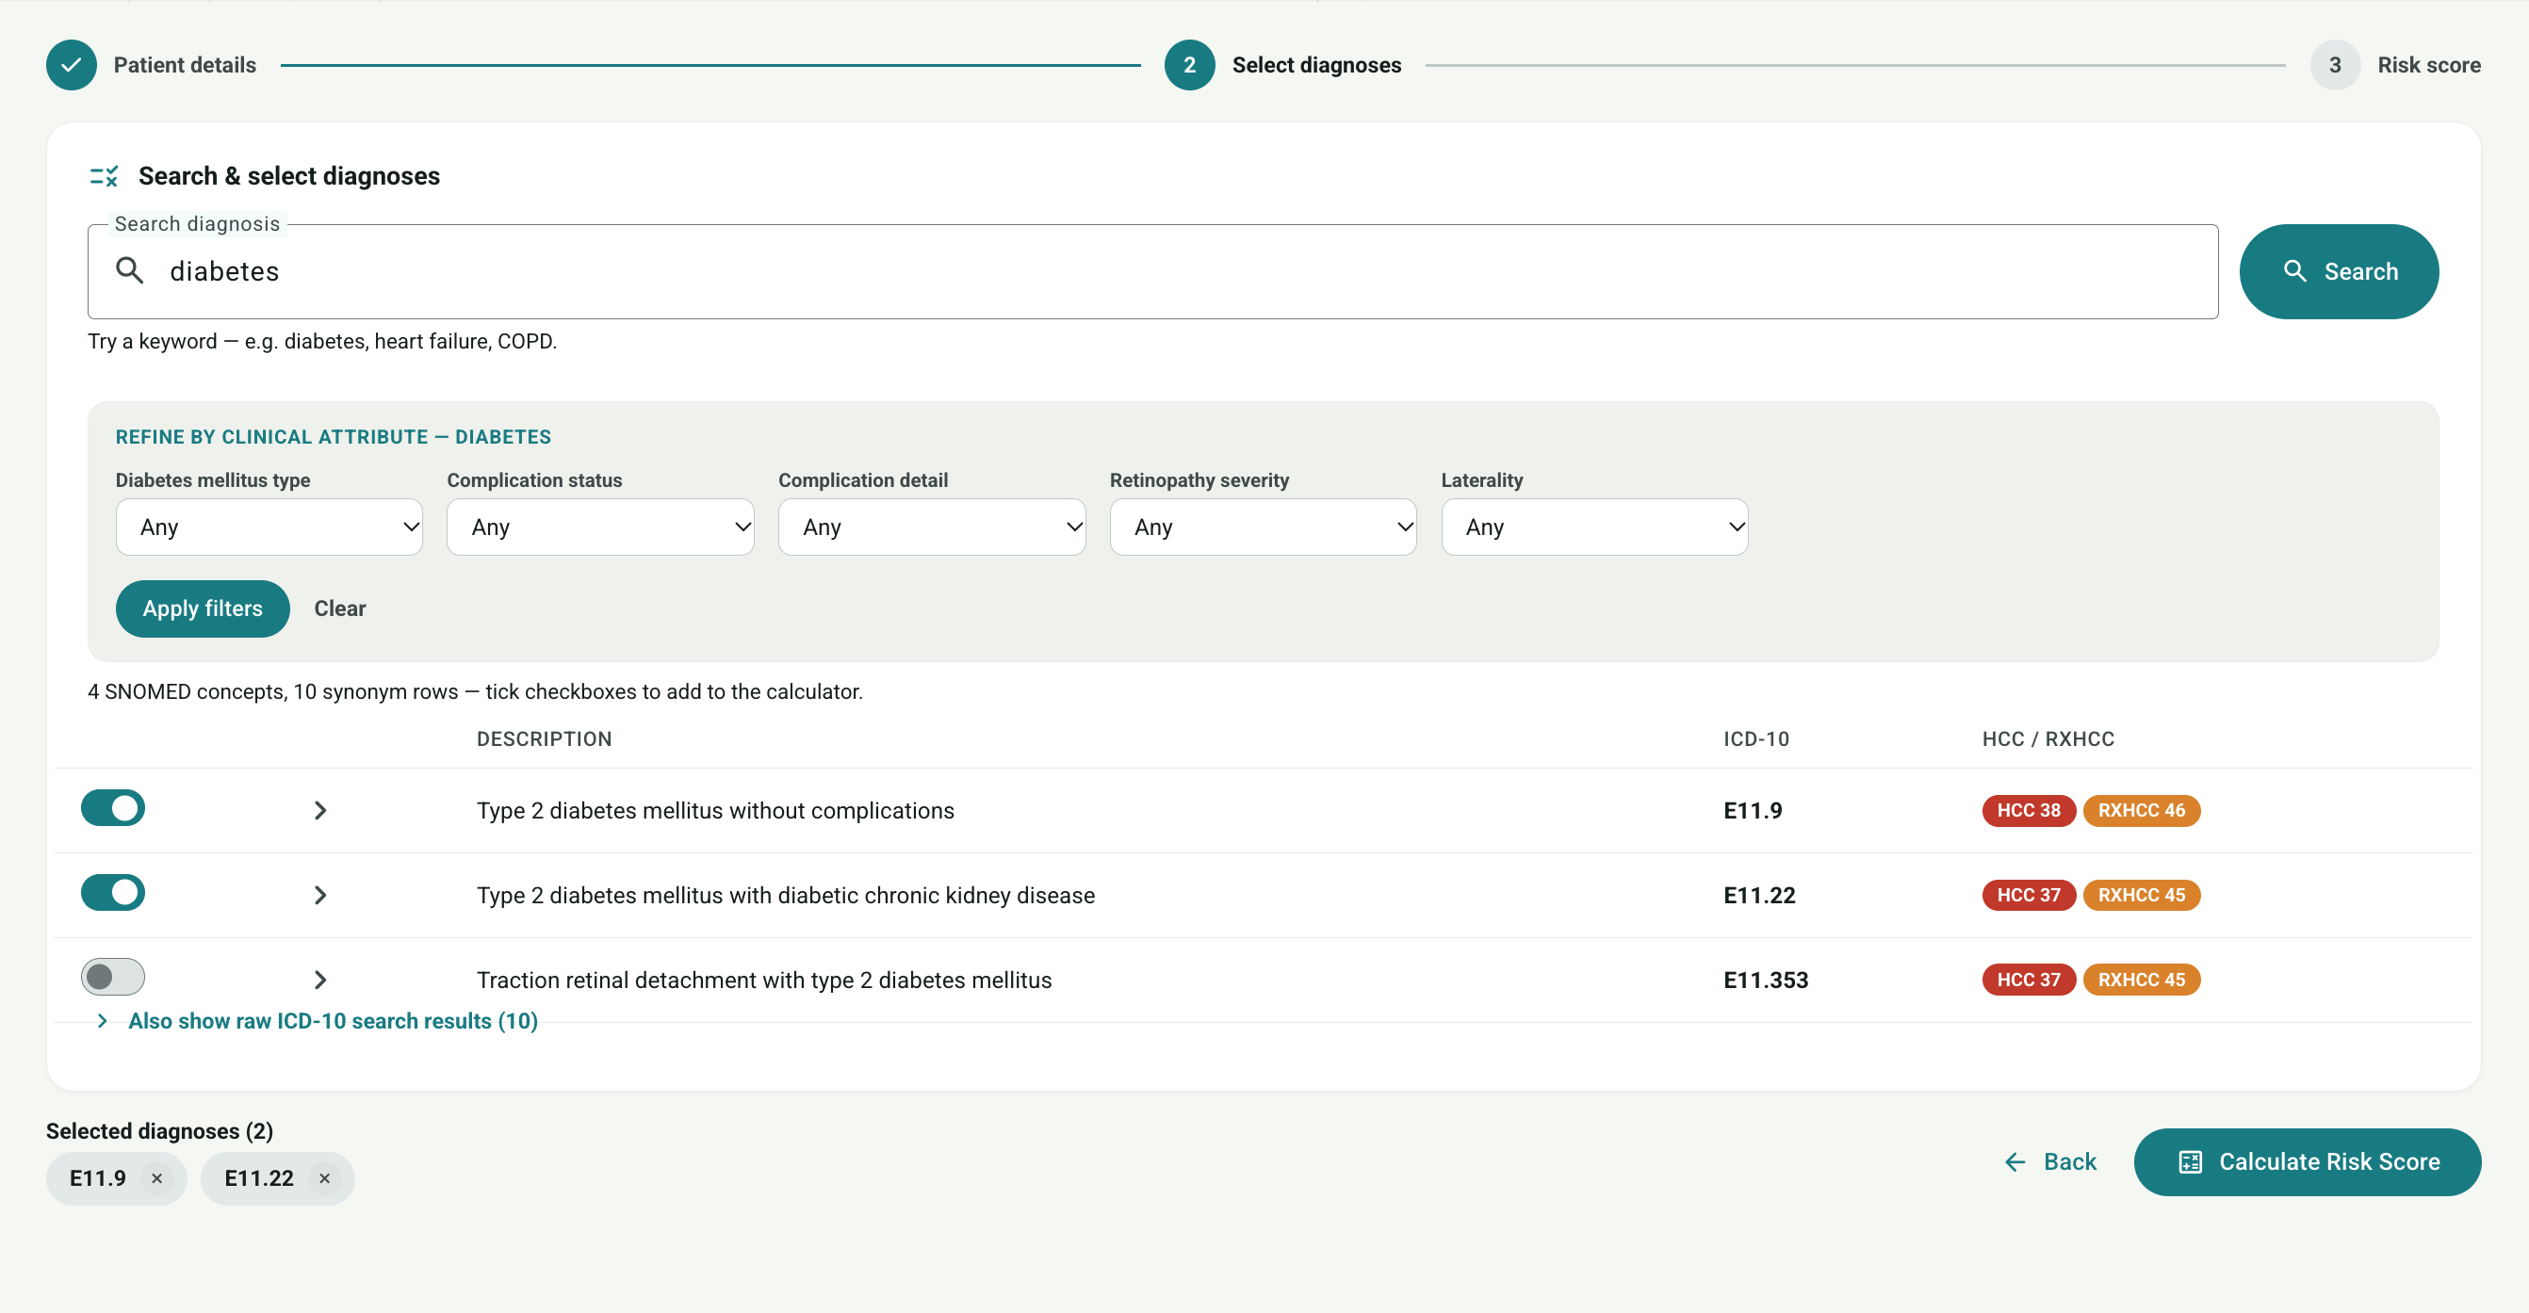Click the Search button
The width and height of the screenshot is (2529, 1313).
2339,271
